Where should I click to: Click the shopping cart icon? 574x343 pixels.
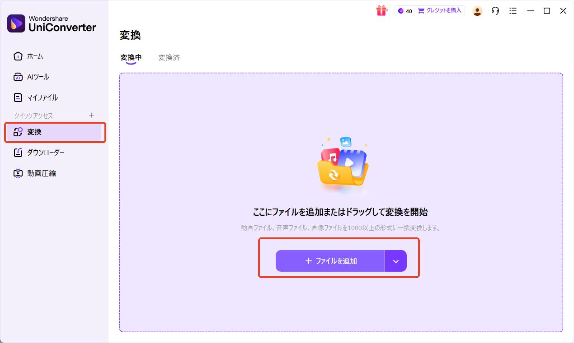click(421, 10)
